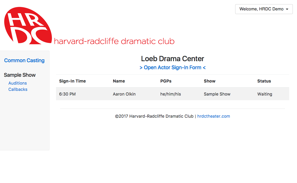Click the Show column header

209,81
